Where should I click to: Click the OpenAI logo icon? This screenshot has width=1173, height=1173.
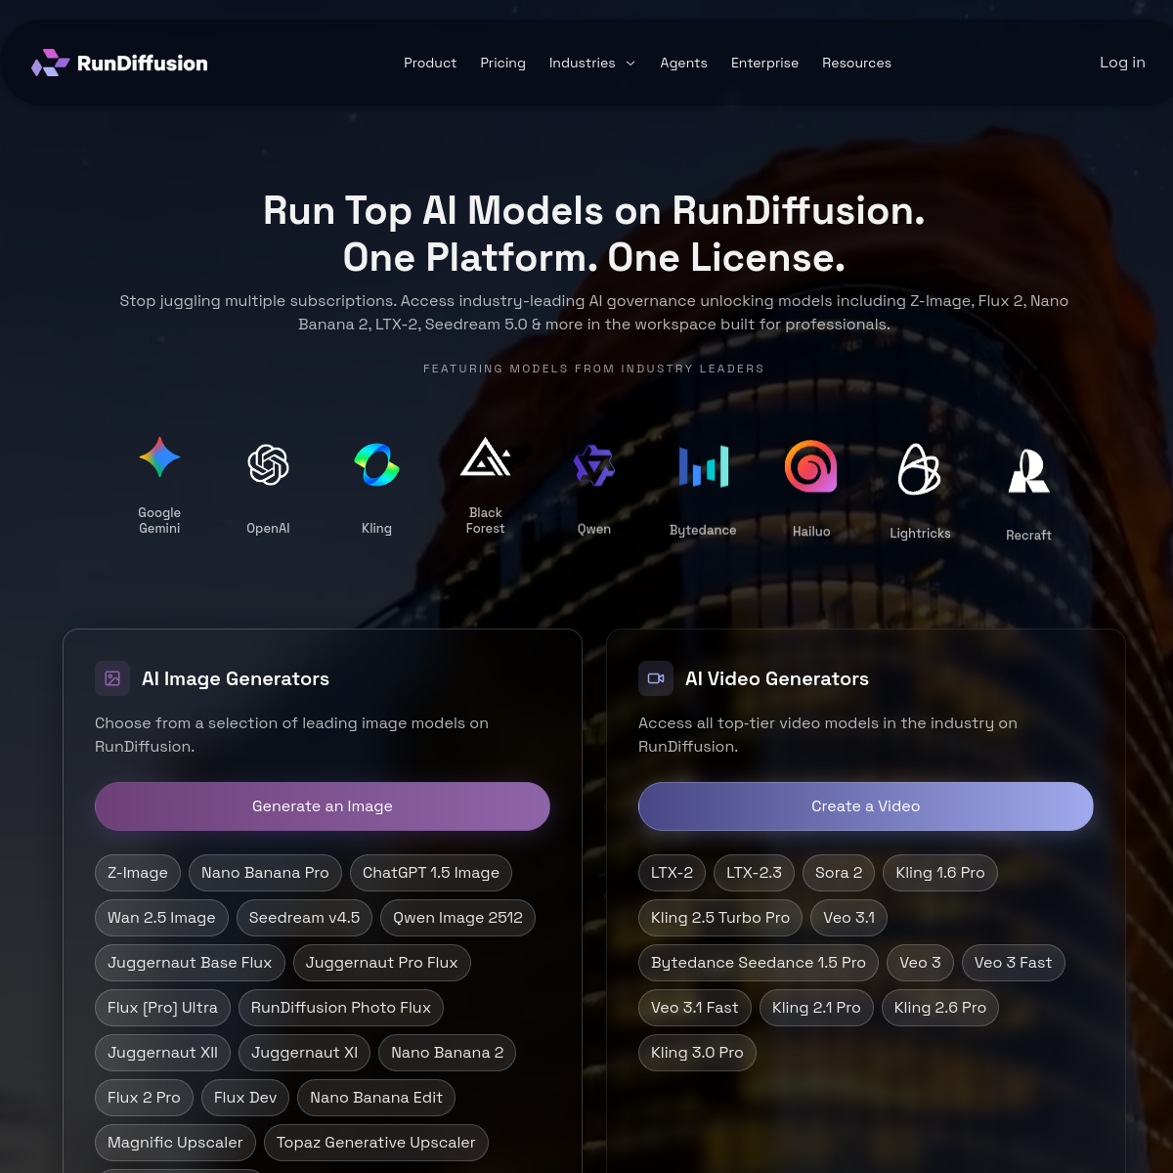[268, 465]
